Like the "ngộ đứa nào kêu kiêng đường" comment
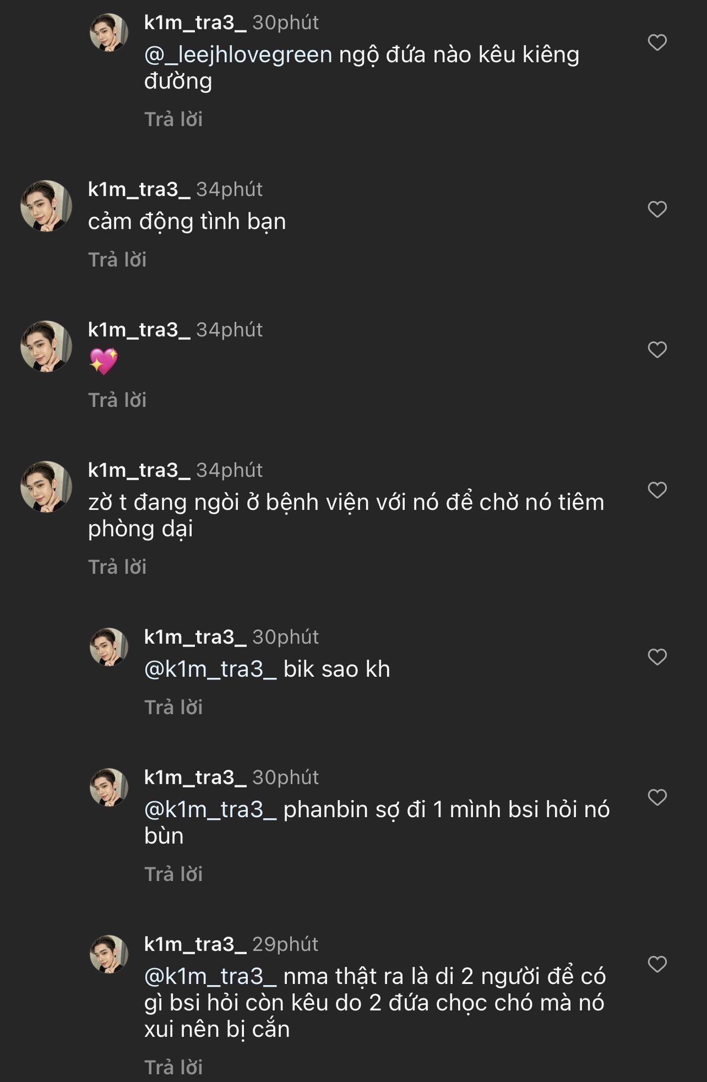This screenshot has height=1082, width=707. pyautogui.click(x=657, y=42)
